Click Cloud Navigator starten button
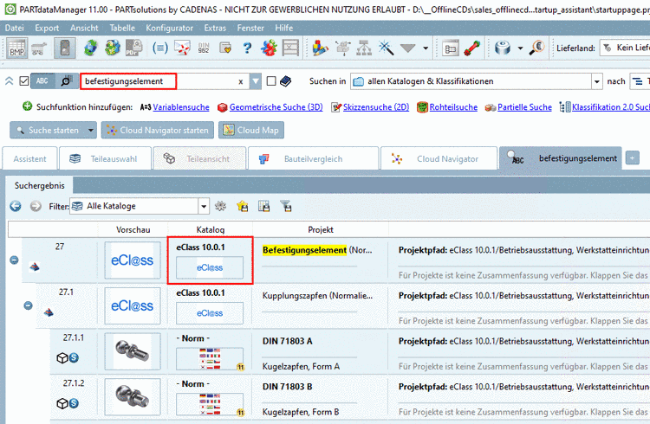650x424 pixels. tap(158, 130)
